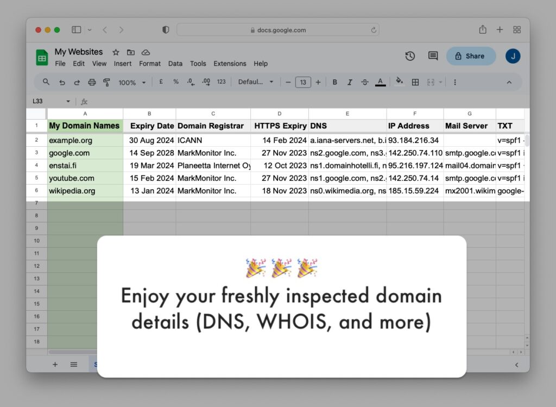The height and width of the screenshot is (407, 556).
Task: Open the Data menu
Action: pos(175,64)
